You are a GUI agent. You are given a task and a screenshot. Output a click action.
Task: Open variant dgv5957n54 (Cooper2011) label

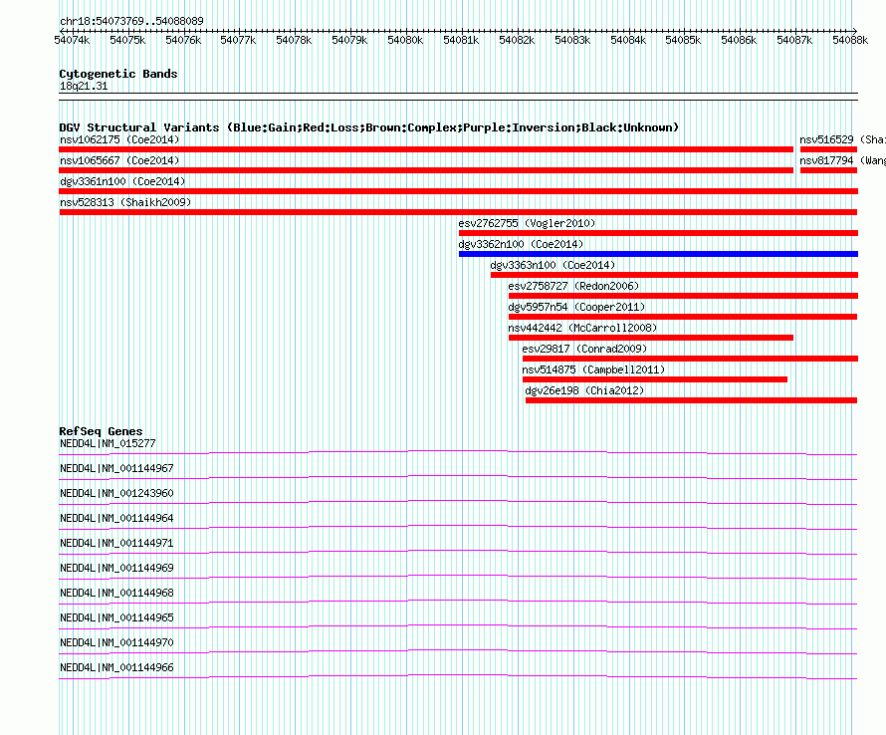576,307
